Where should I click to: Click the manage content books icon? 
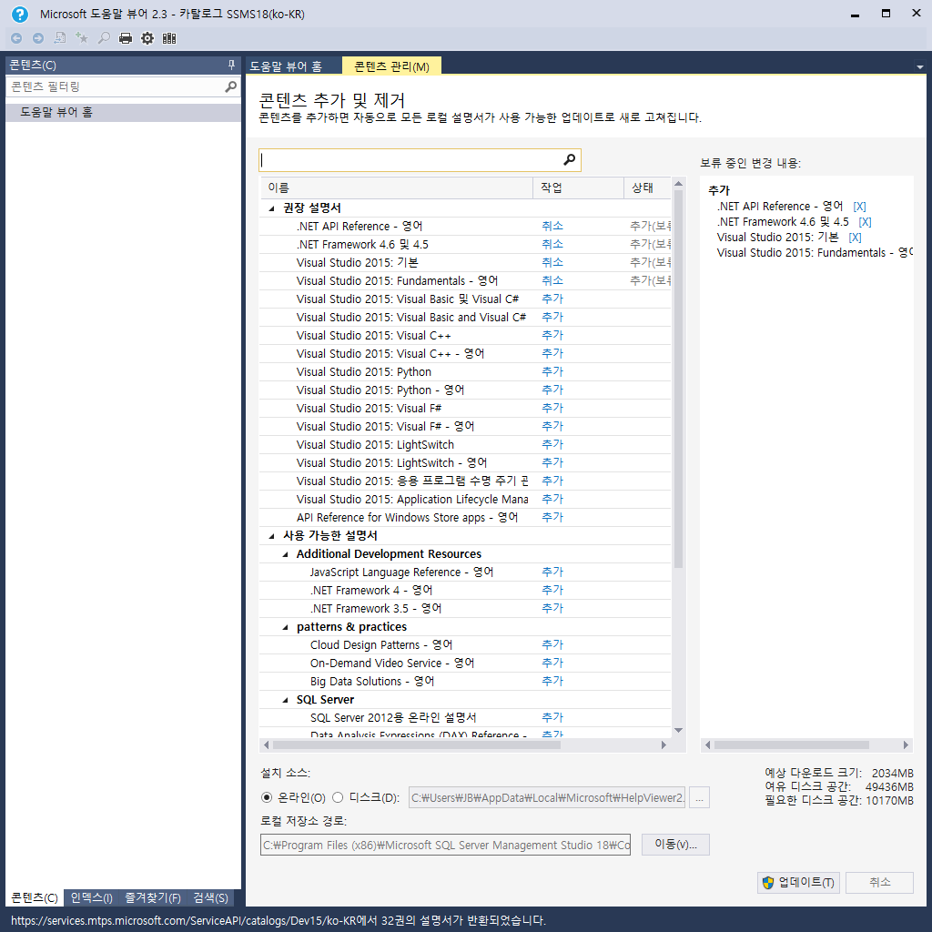(169, 38)
